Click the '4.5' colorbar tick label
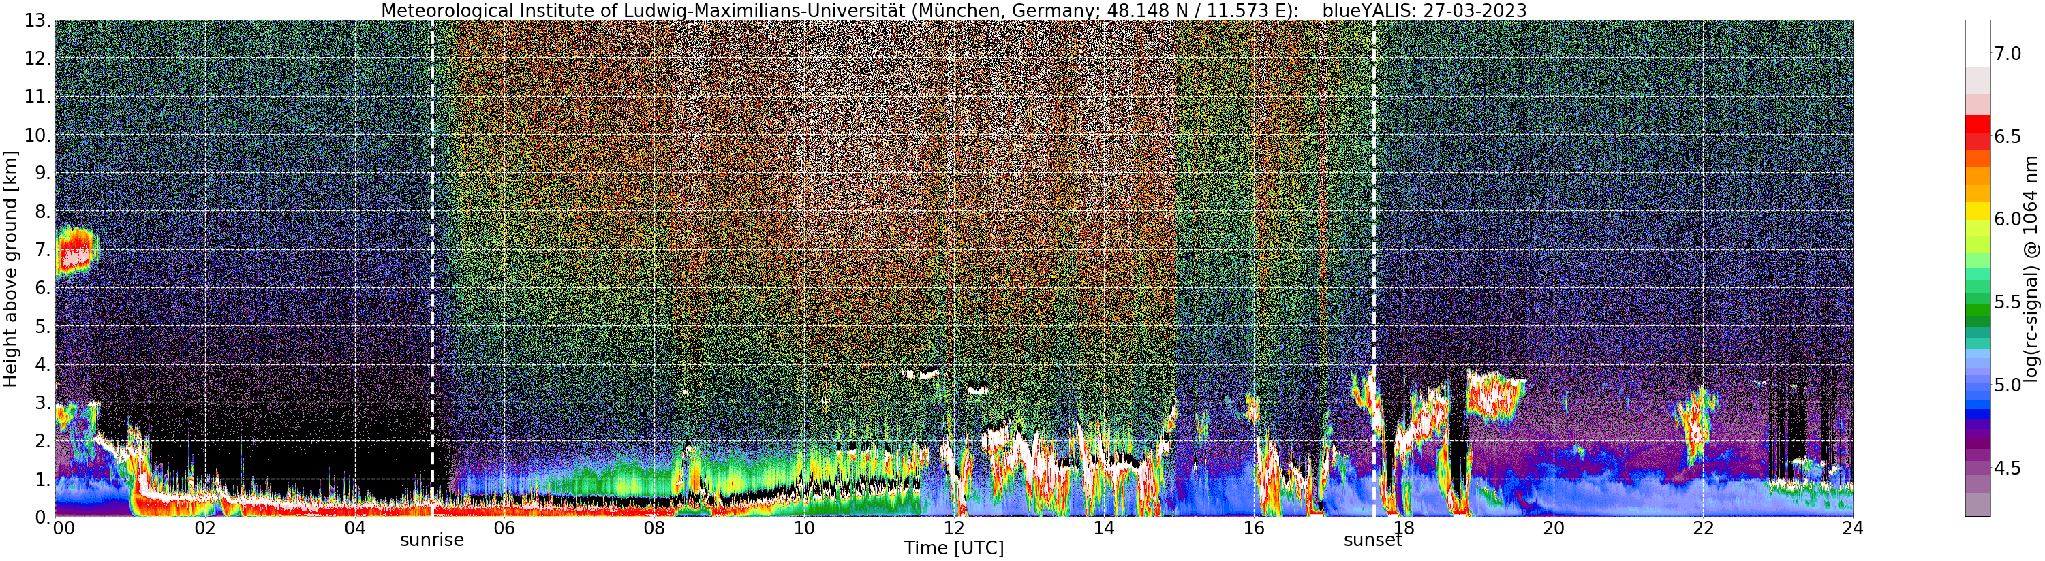Image resolution: width=2045 pixels, height=561 pixels. click(x=2008, y=468)
